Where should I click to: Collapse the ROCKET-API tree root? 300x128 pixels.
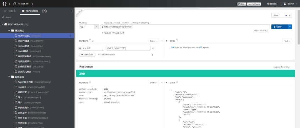pos(2,24)
